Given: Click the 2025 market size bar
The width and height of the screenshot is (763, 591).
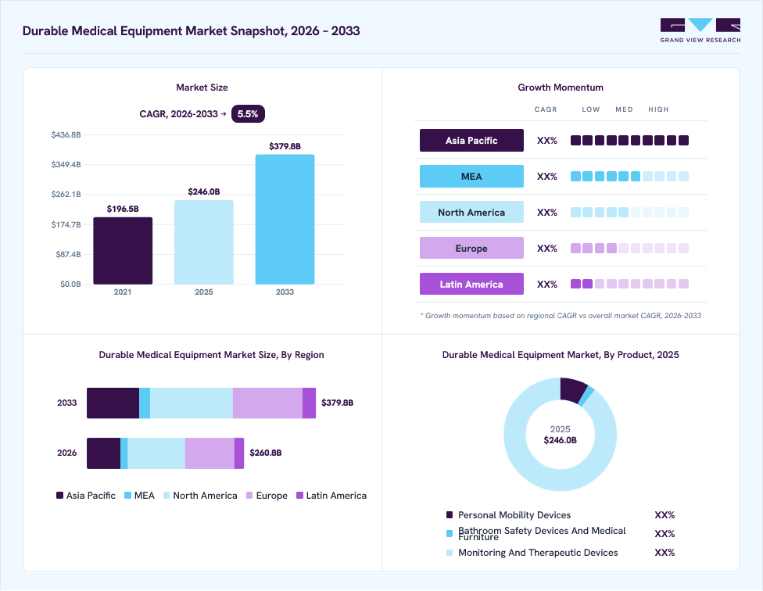Looking at the screenshot, I should [204, 242].
